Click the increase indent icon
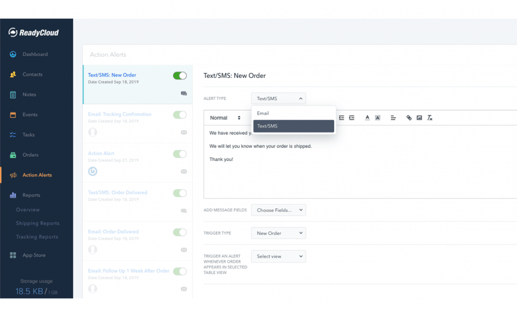The image size is (517, 317). [351, 118]
